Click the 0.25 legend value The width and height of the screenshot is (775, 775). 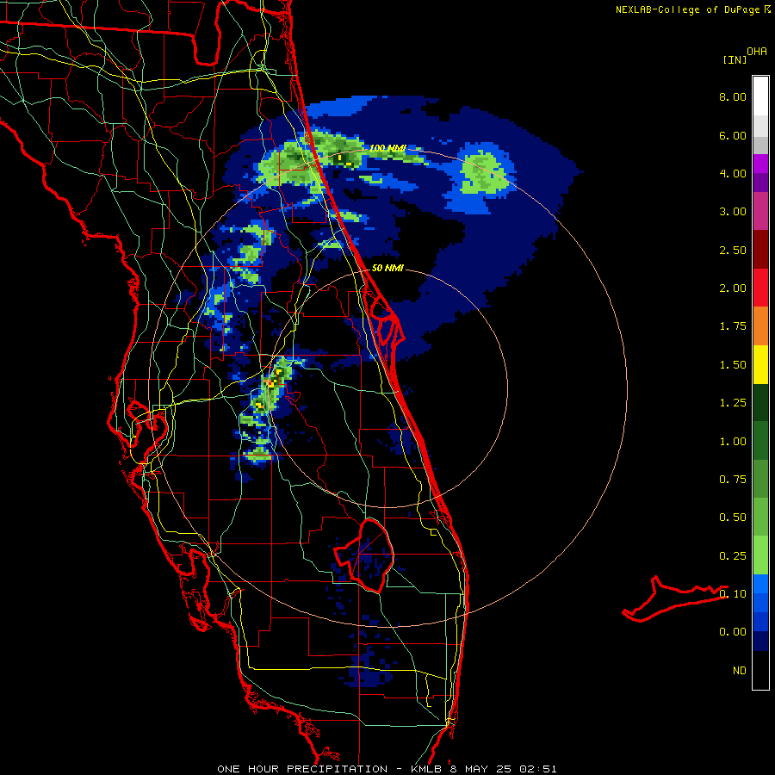pyautogui.click(x=733, y=556)
